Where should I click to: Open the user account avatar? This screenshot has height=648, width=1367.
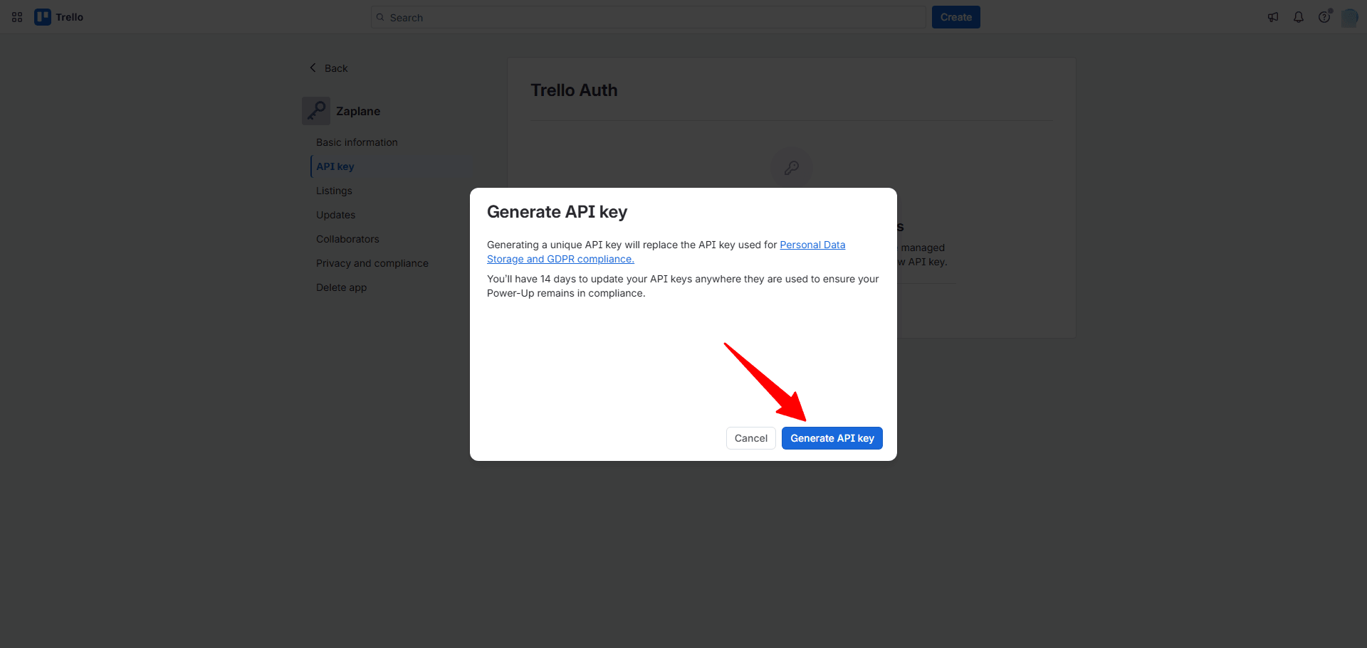[1349, 17]
